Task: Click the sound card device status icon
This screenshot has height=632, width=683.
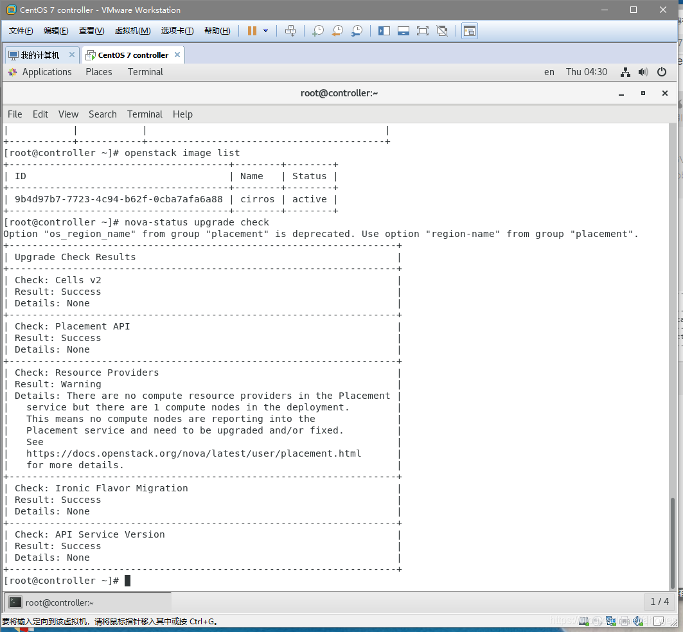Action: (638, 621)
